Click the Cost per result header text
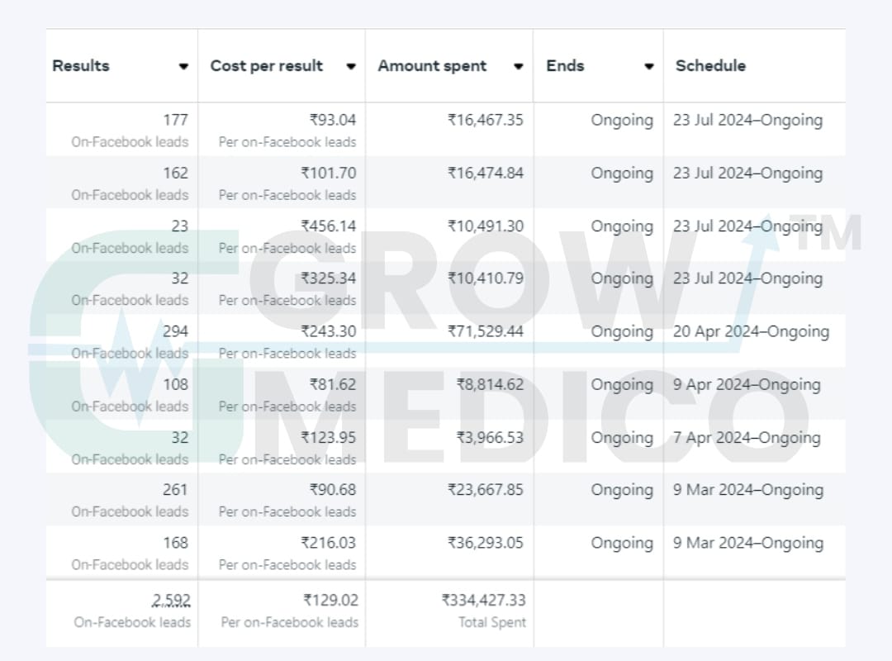This screenshot has height=661, width=892. point(266,66)
